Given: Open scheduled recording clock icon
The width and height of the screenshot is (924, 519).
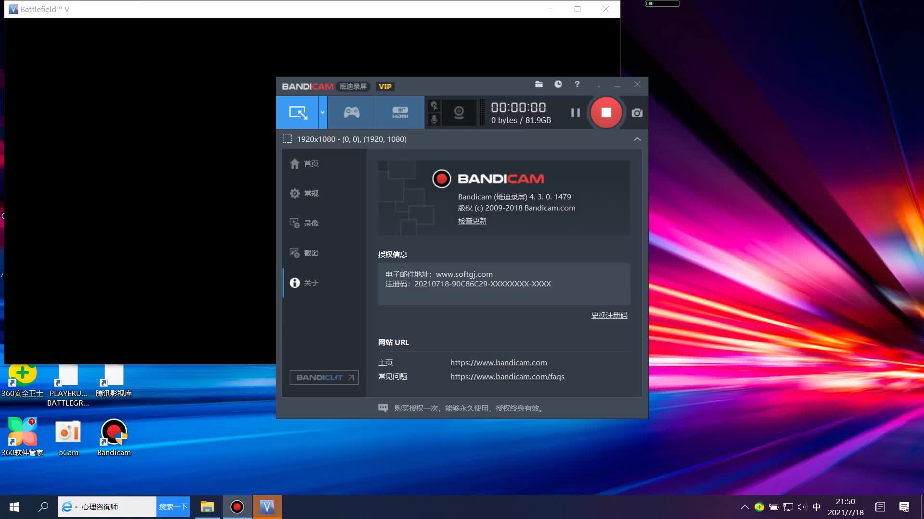Looking at the screenshot, I should pos(558,84).
